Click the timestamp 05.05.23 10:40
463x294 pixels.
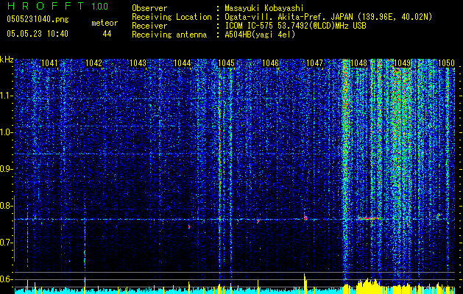(x=38, y=34)
